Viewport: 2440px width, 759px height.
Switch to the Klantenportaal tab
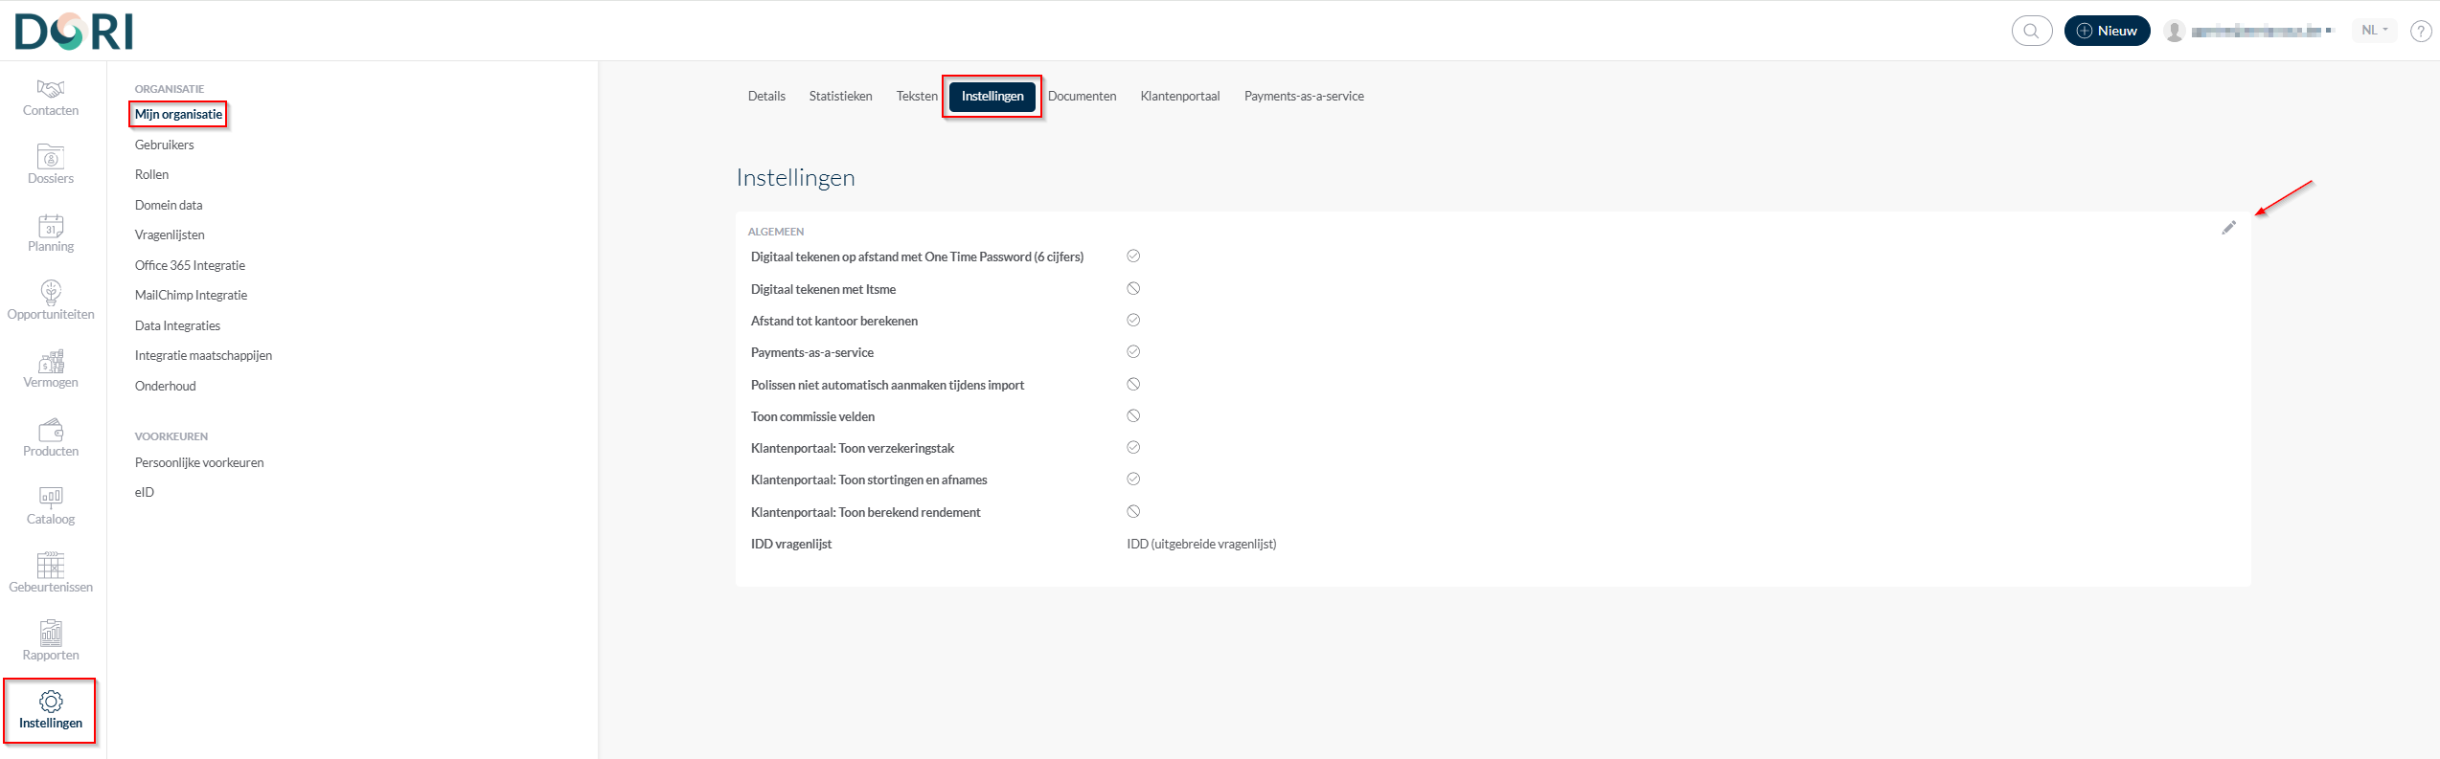click(x=1179, y=97)
